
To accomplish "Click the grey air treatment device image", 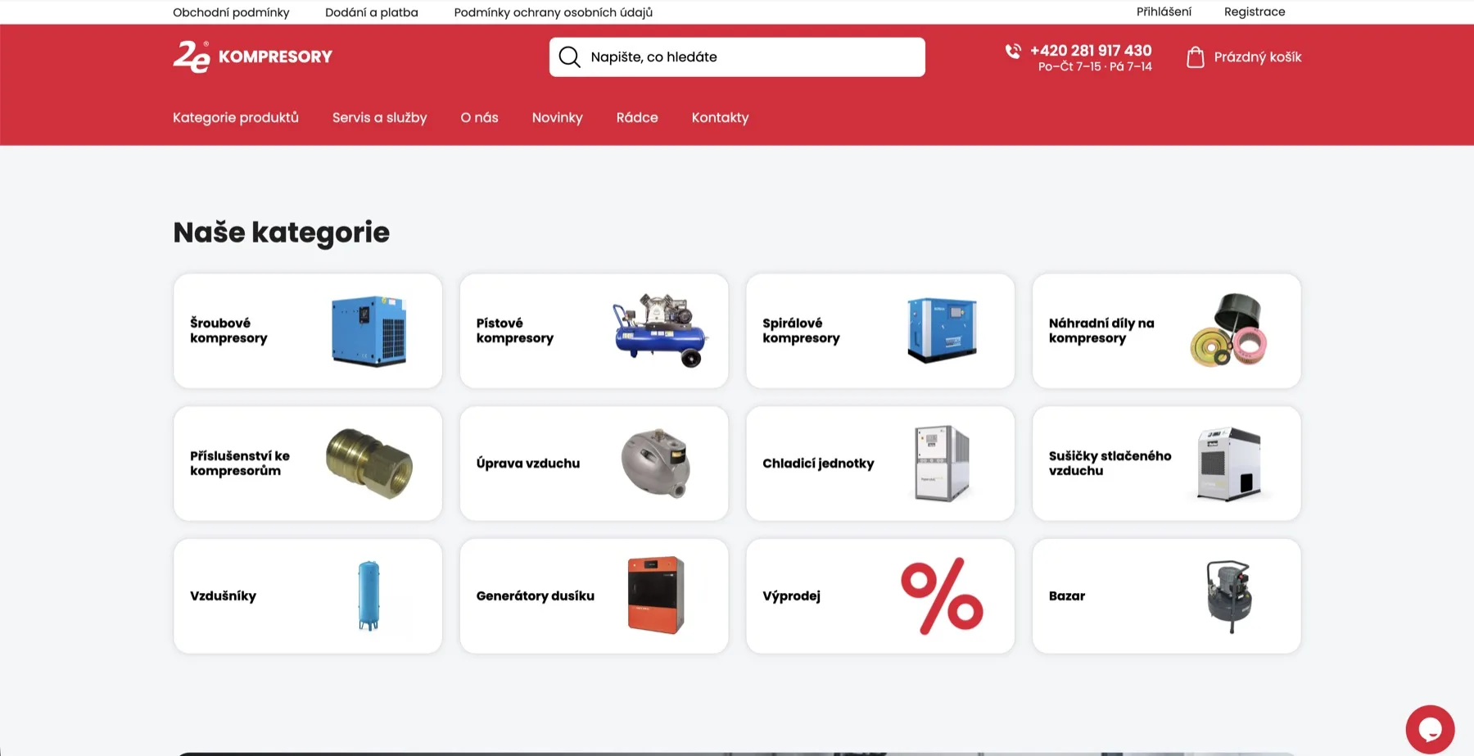I will click(x=656, y=464).
